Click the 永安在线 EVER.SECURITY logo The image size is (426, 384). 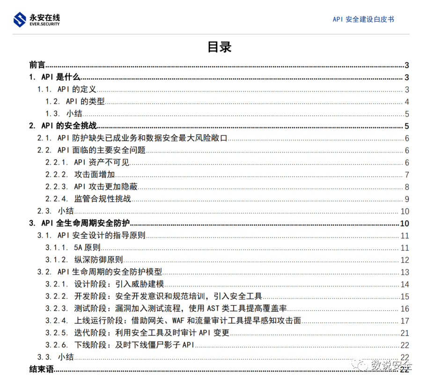tap(37, 20)
